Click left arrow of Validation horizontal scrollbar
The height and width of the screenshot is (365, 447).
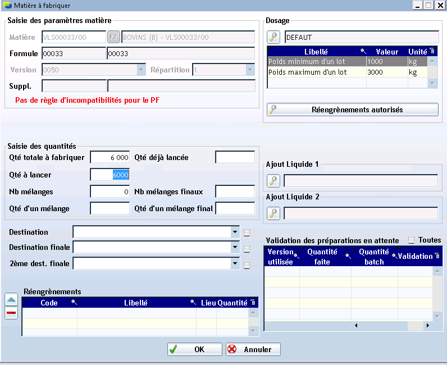356,325
